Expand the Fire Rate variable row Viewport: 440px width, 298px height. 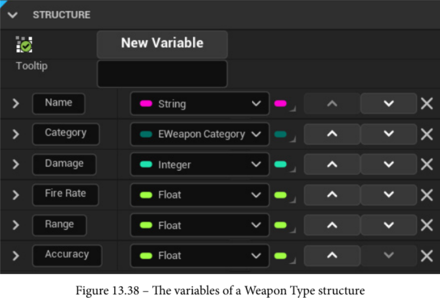tap(15, 195)
